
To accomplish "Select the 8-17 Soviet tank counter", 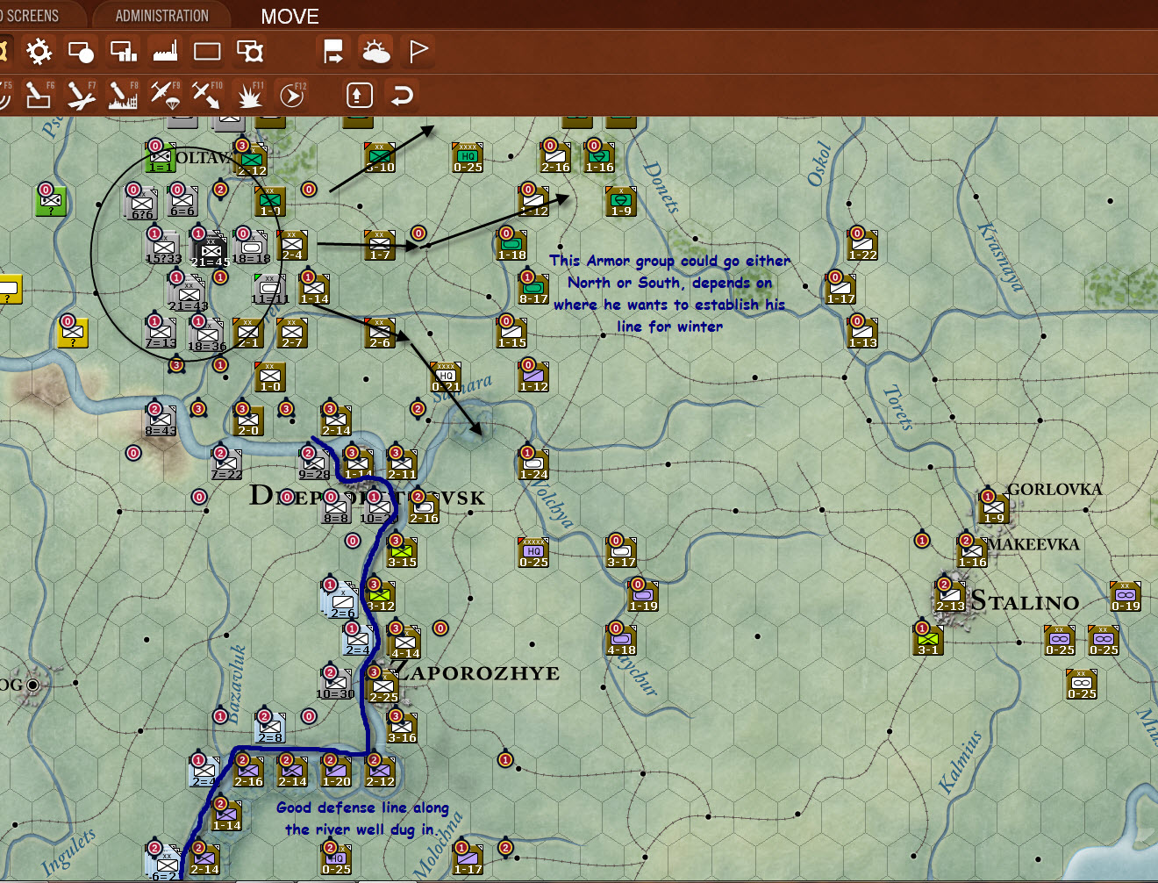I will [x=533, y=291].
